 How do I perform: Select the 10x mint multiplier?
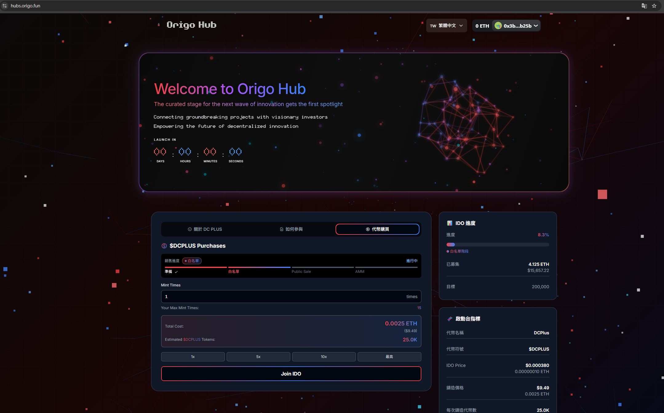[323, 356]
